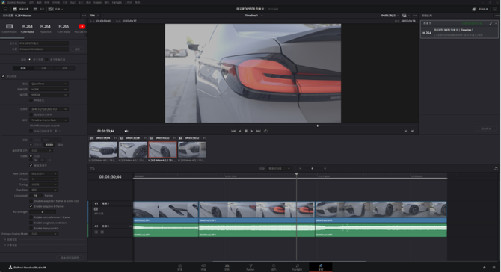Open the Fairlight menu in menu bar
The height and width of the screenshot is (272, 501).
point(117,2)
